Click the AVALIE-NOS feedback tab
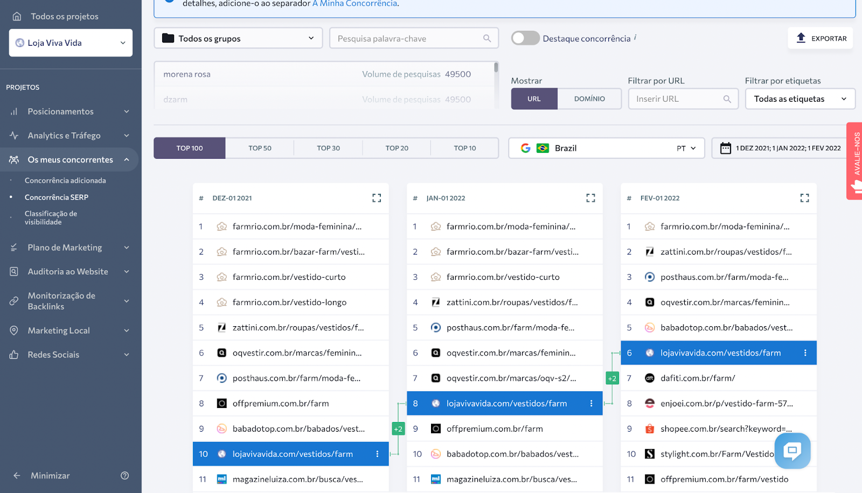Image resolution: width=862 pixels, height=493 pixels. 854,161
